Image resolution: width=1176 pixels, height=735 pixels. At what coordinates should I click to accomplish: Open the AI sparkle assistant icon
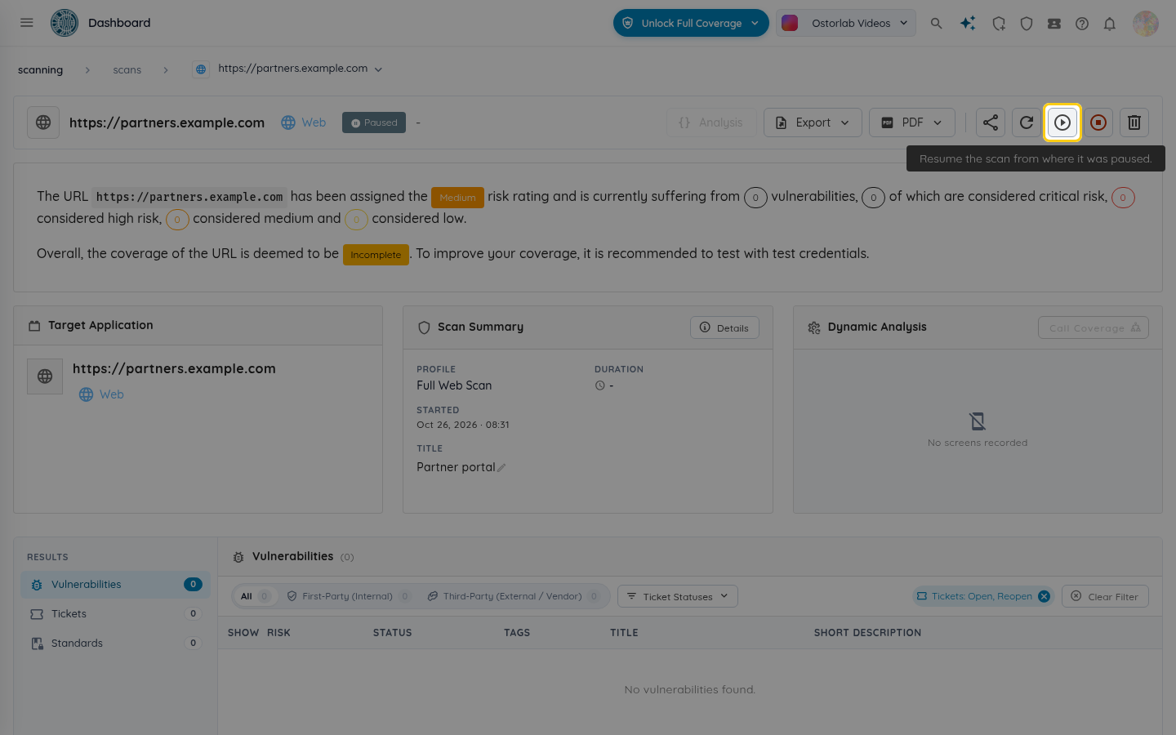(x=968, y=24)
